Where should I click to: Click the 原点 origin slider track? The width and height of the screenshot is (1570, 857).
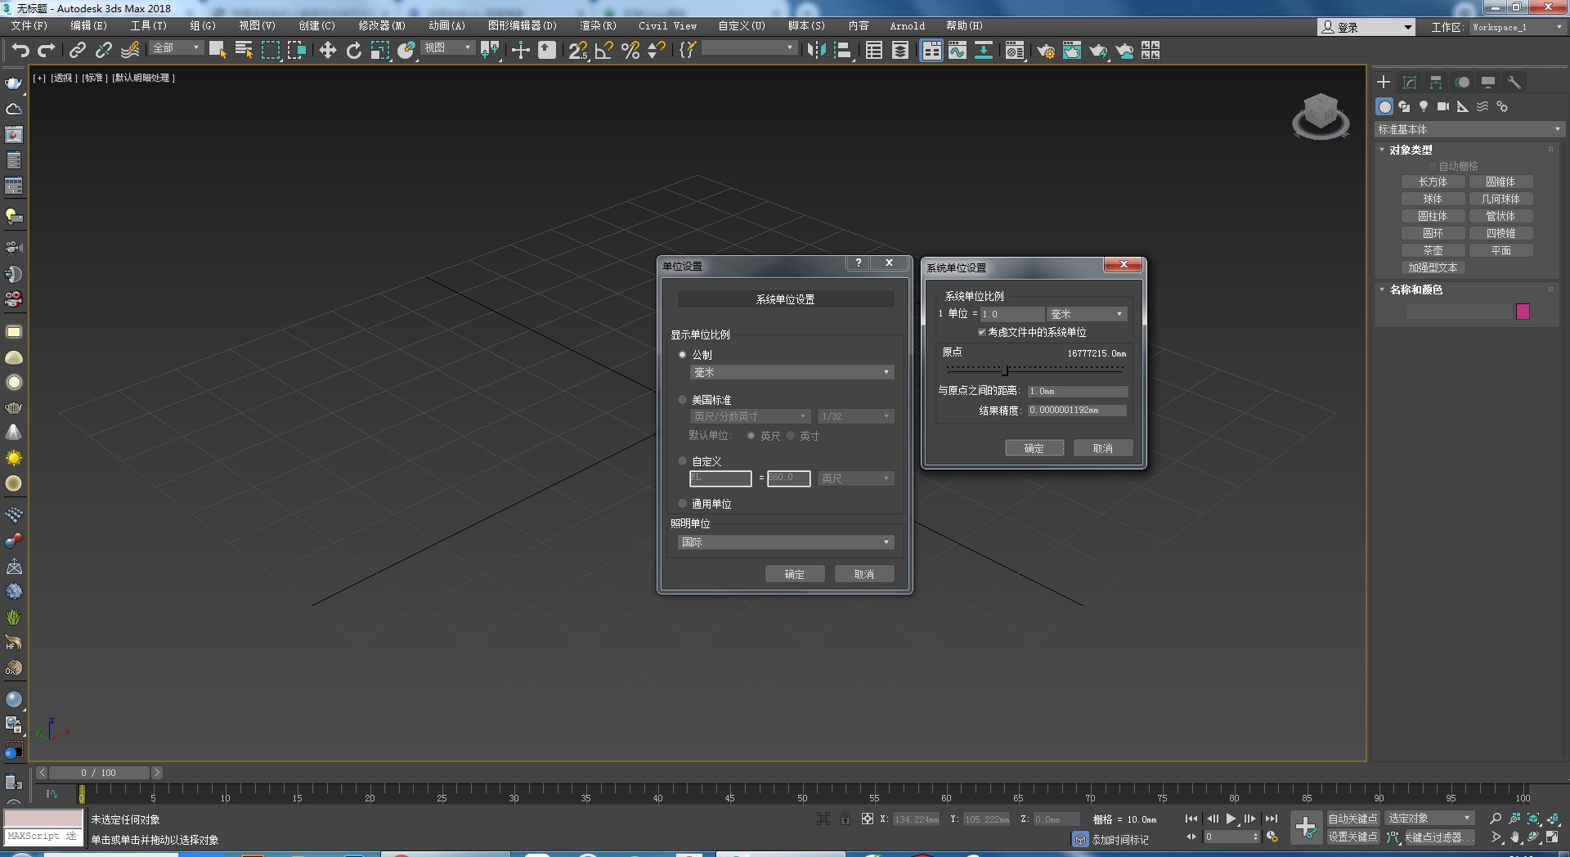1034,370
